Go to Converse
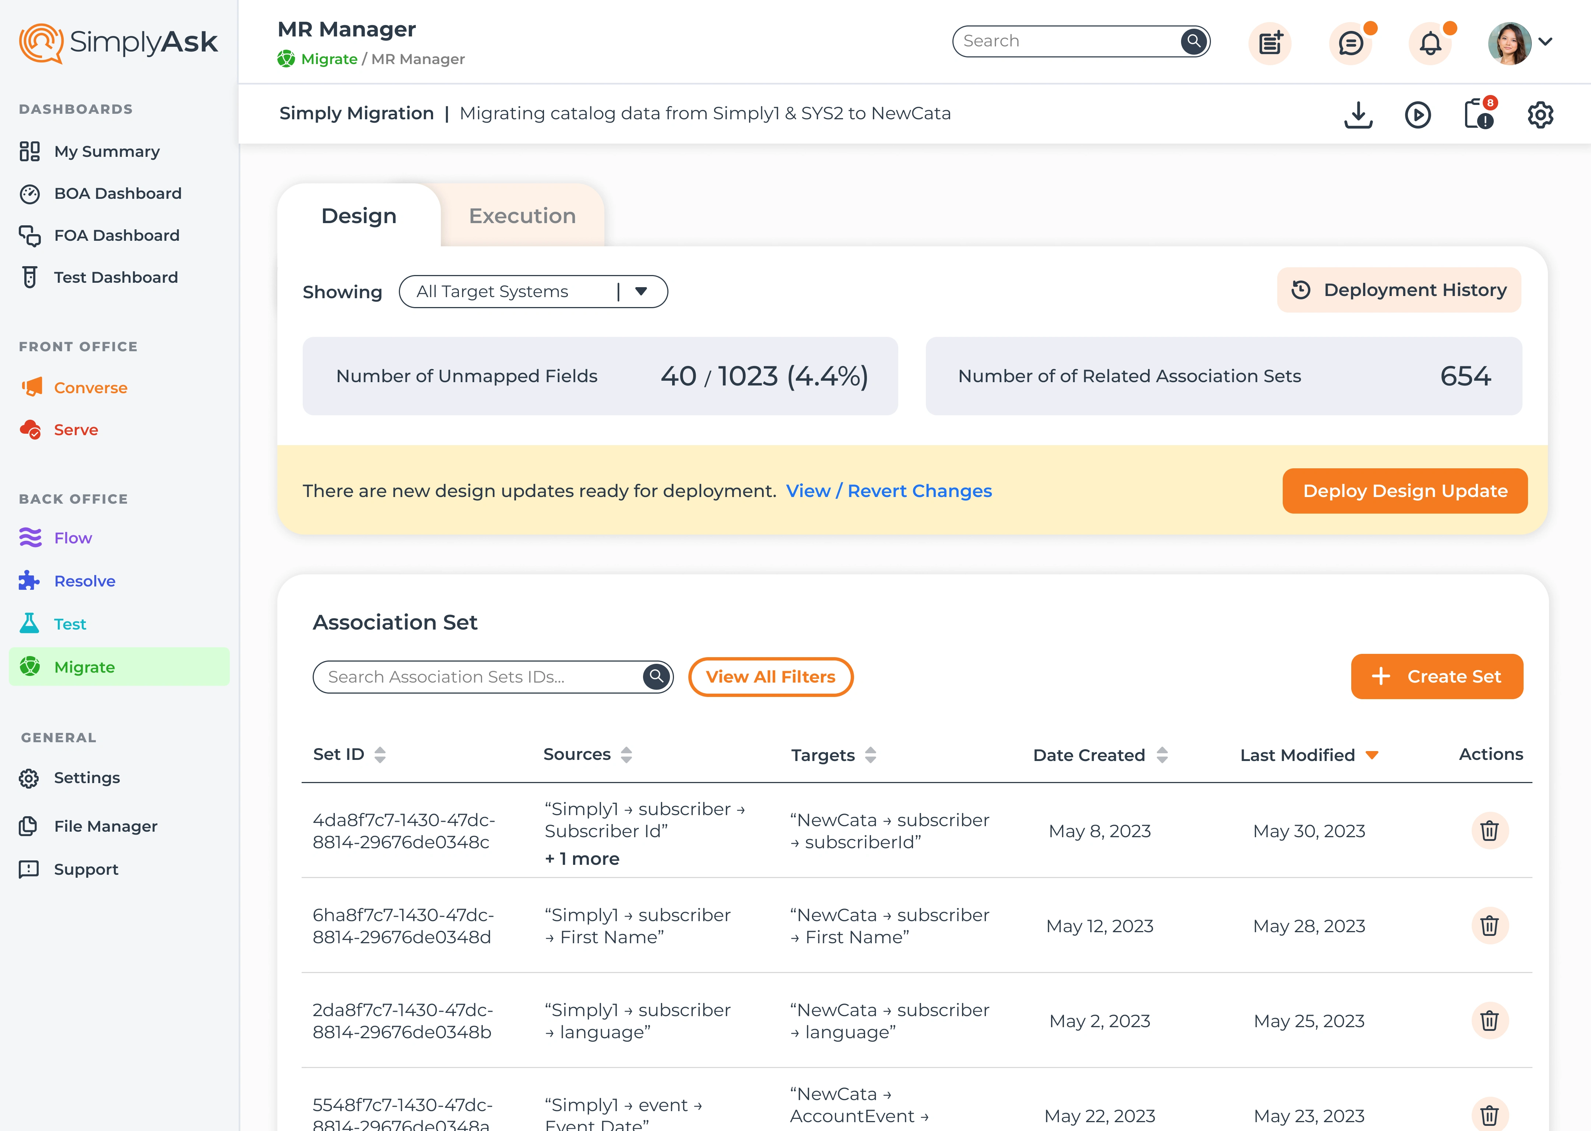The width and height of the screenshot is (1591, 1131). [91, 387]
